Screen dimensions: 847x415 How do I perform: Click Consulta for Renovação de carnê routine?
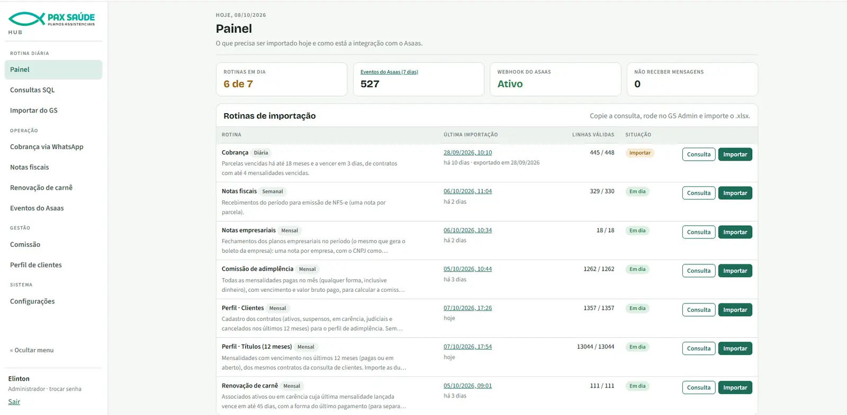(699, 388)
